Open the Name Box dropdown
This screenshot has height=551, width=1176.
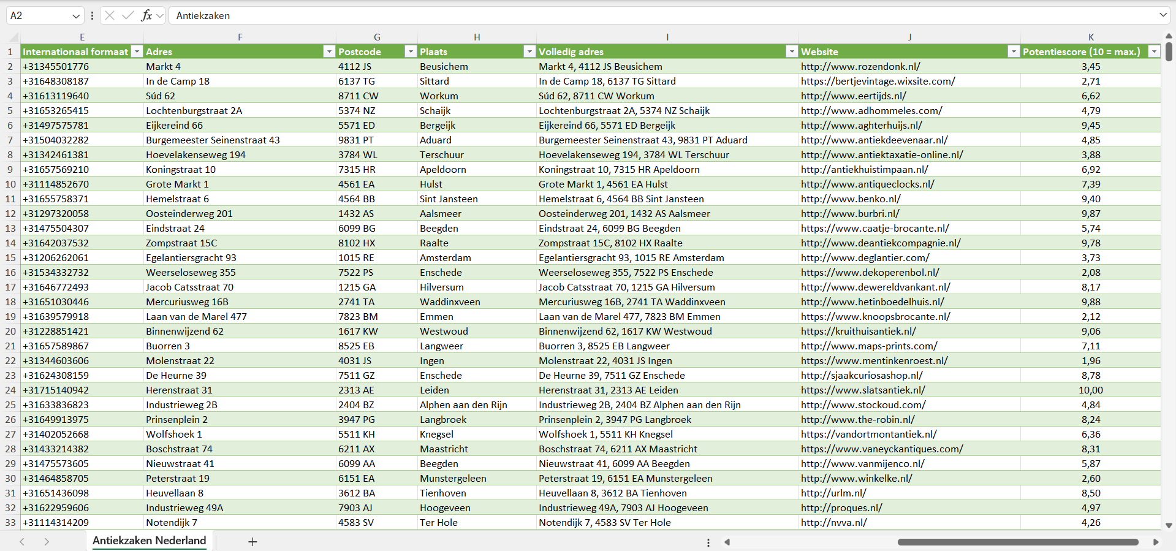[76, 15]
